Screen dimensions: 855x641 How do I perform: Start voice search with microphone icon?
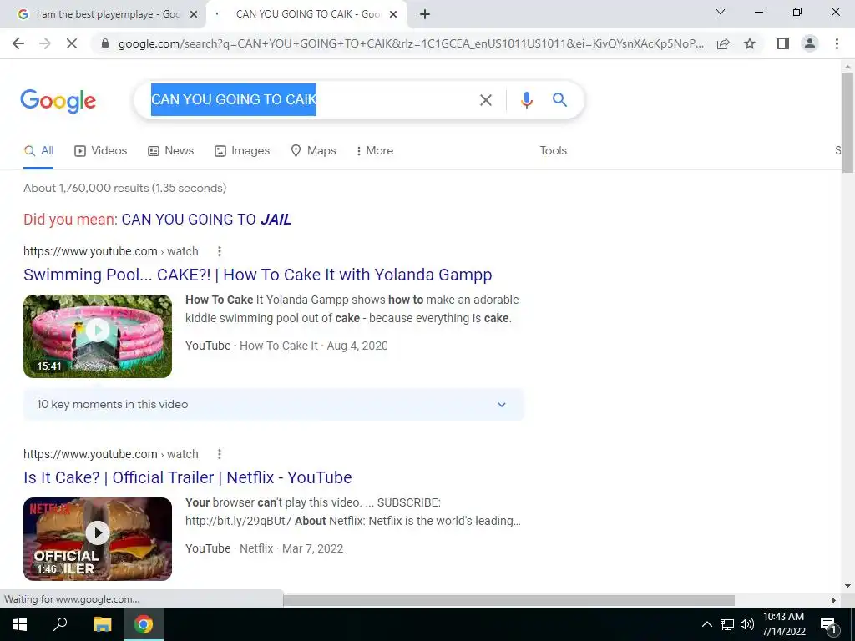pos(526,100)
